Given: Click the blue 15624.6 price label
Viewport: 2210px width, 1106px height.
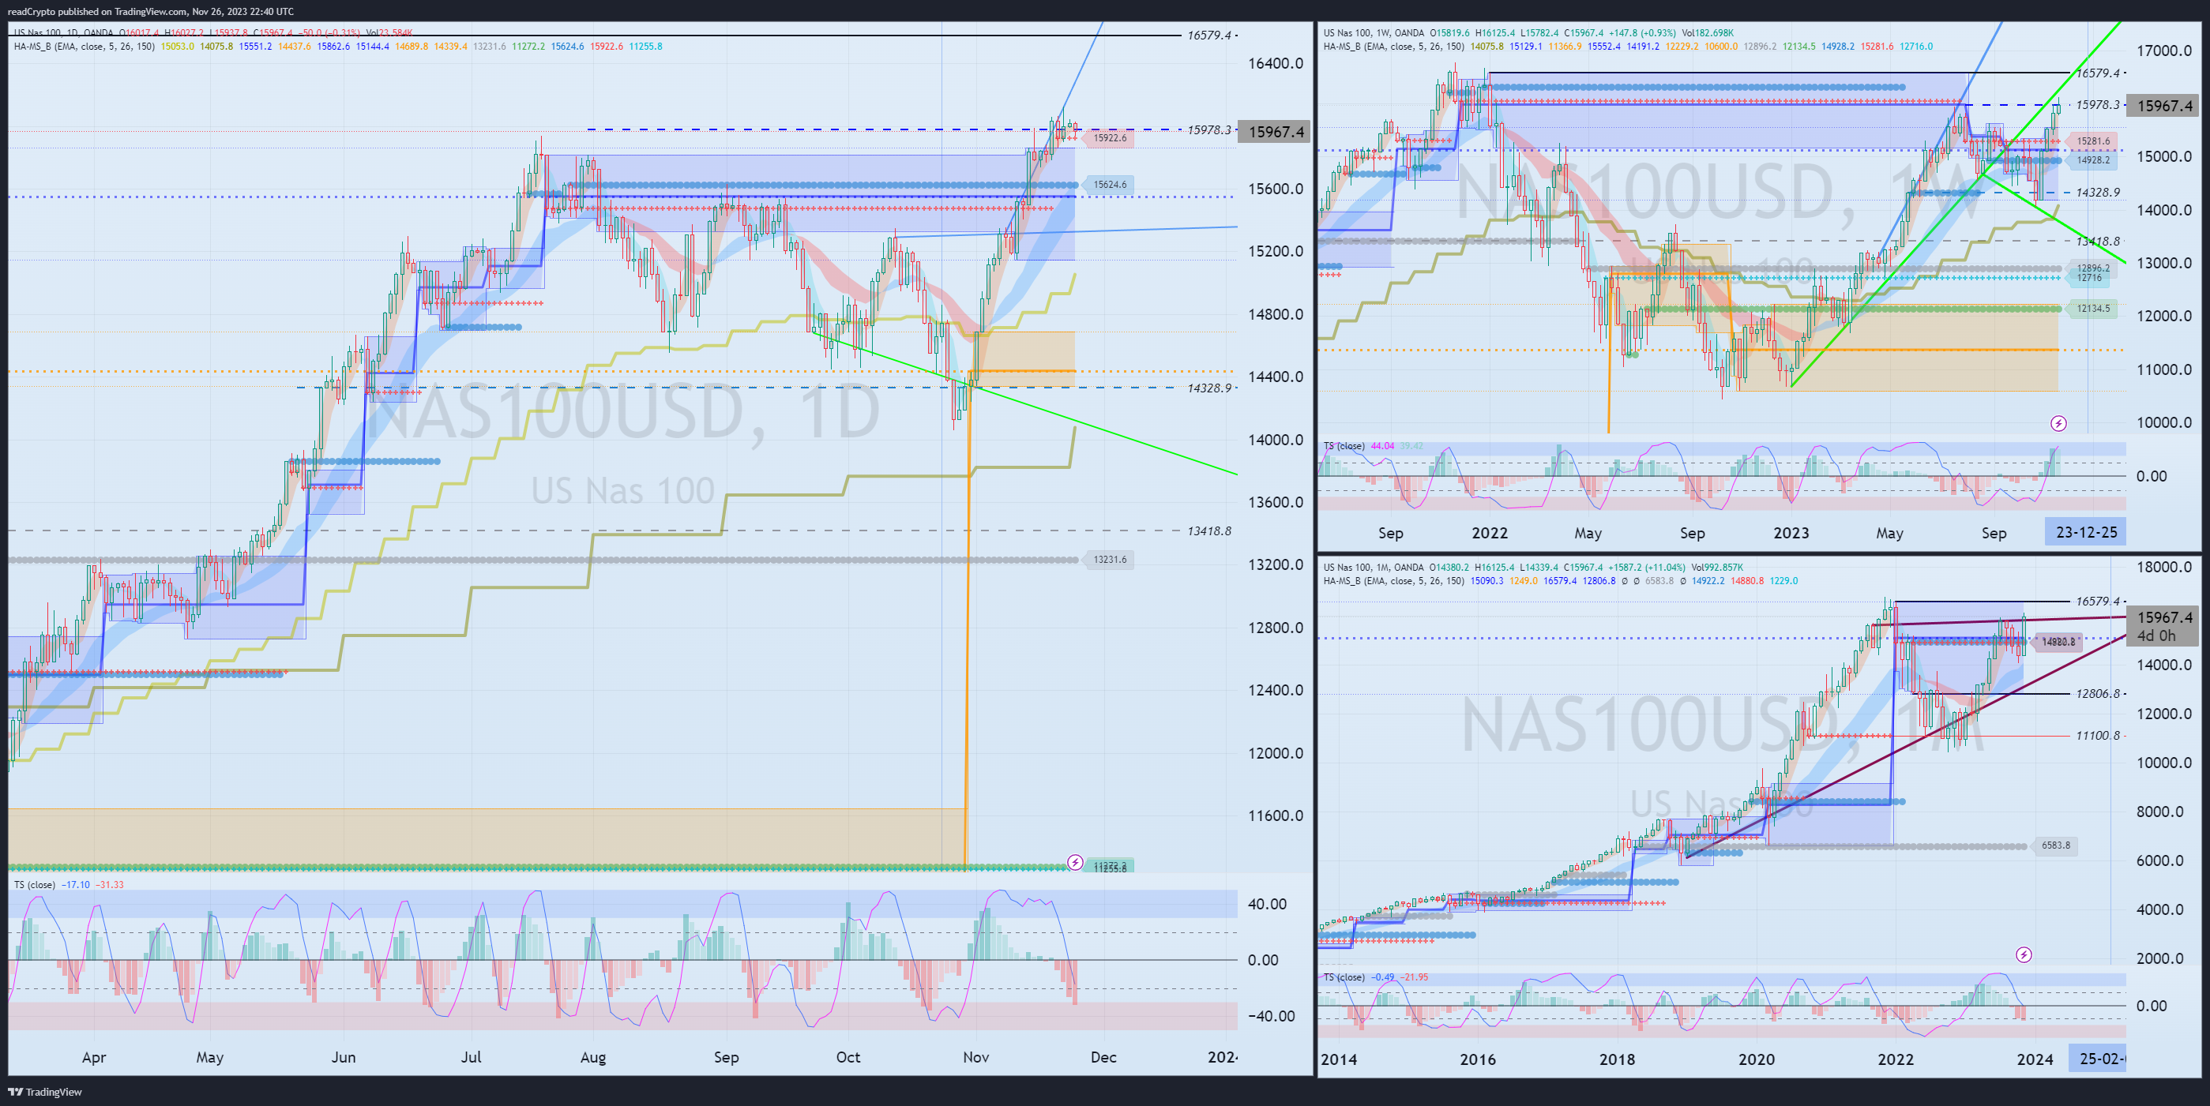Looking at the screenshot, I should pos(1109,185).
